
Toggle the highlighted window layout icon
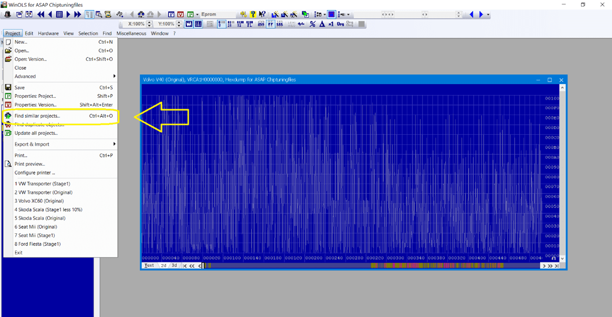332,14
